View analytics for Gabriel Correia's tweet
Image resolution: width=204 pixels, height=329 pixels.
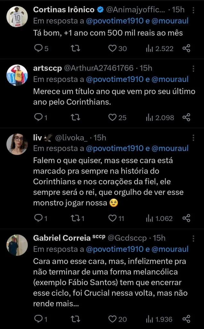click(150, 319)
